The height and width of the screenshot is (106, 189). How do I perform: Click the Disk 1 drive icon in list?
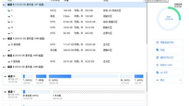coord(4,39)
